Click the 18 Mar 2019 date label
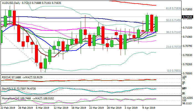The width and height of the screenshot is (194, 111). click(78, 108)
